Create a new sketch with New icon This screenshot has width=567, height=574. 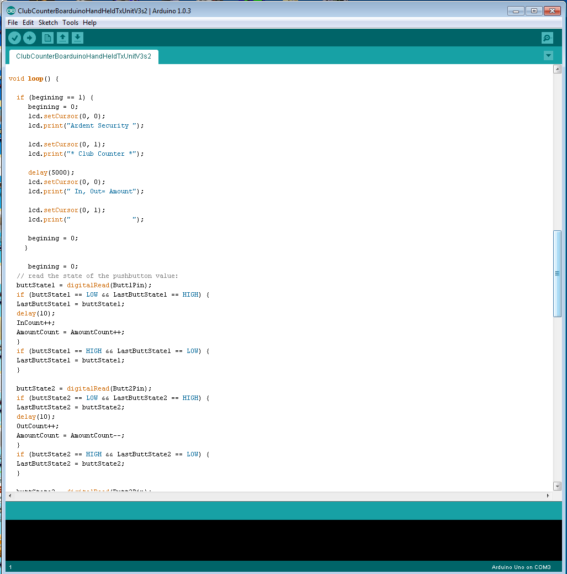[x=48, y=38]
